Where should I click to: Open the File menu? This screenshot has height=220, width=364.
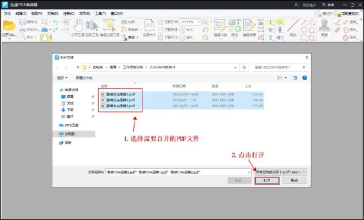[x=7, y=13]
